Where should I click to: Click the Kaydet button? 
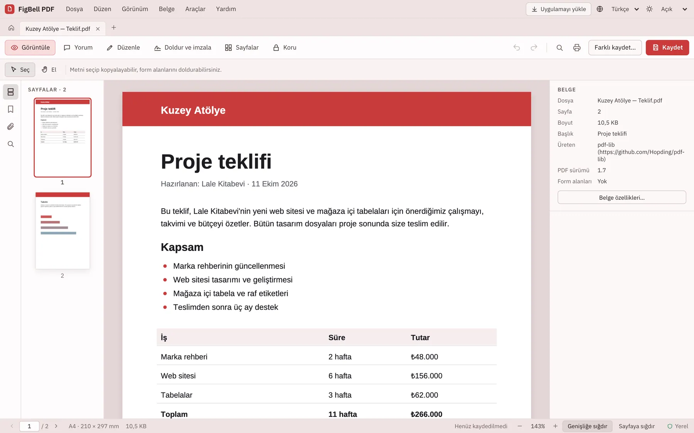point(667,48)
